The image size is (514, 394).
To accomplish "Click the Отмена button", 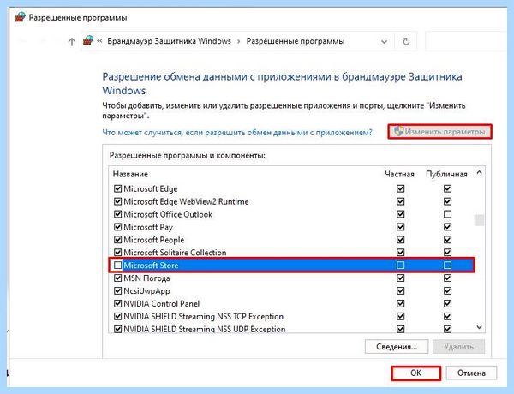I will click(x=471, y=373).
